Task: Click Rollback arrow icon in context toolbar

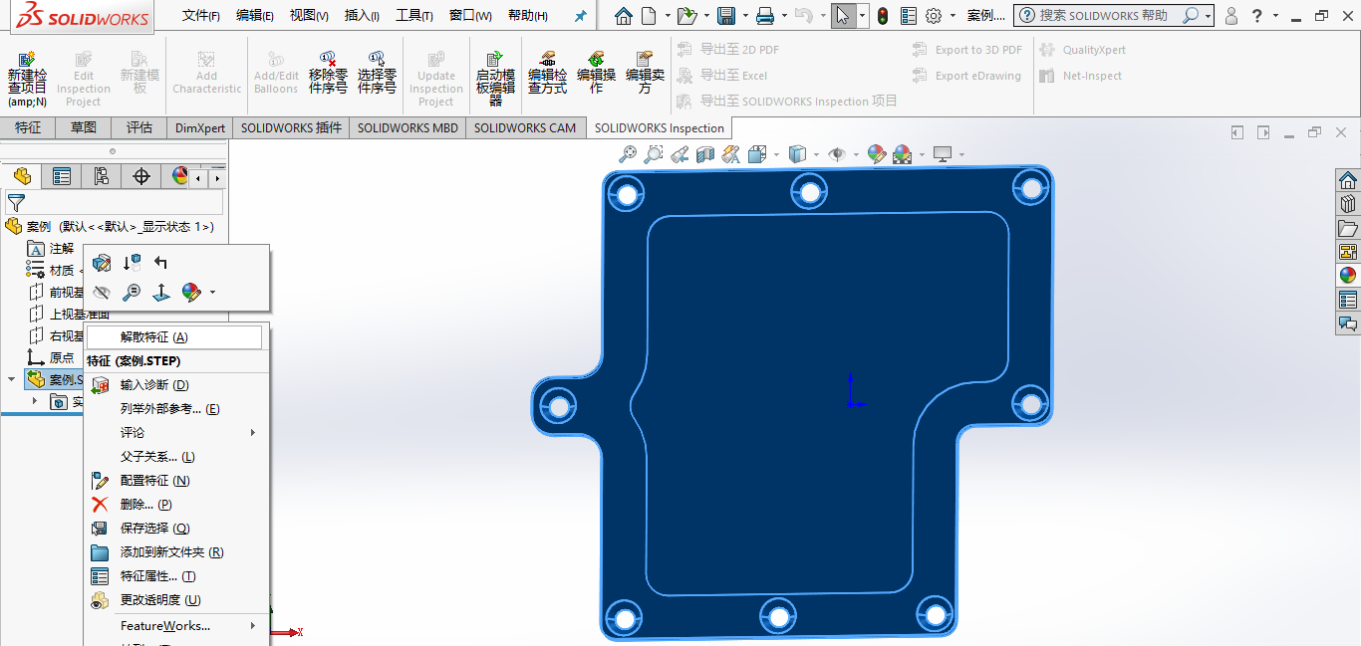Action: [161, 263]
